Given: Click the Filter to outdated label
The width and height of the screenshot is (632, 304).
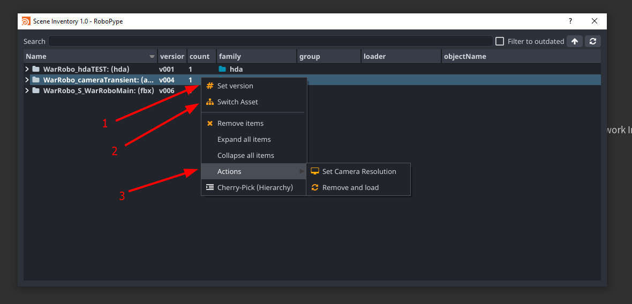Looking at the screenshot, I should tap(536, 41).
